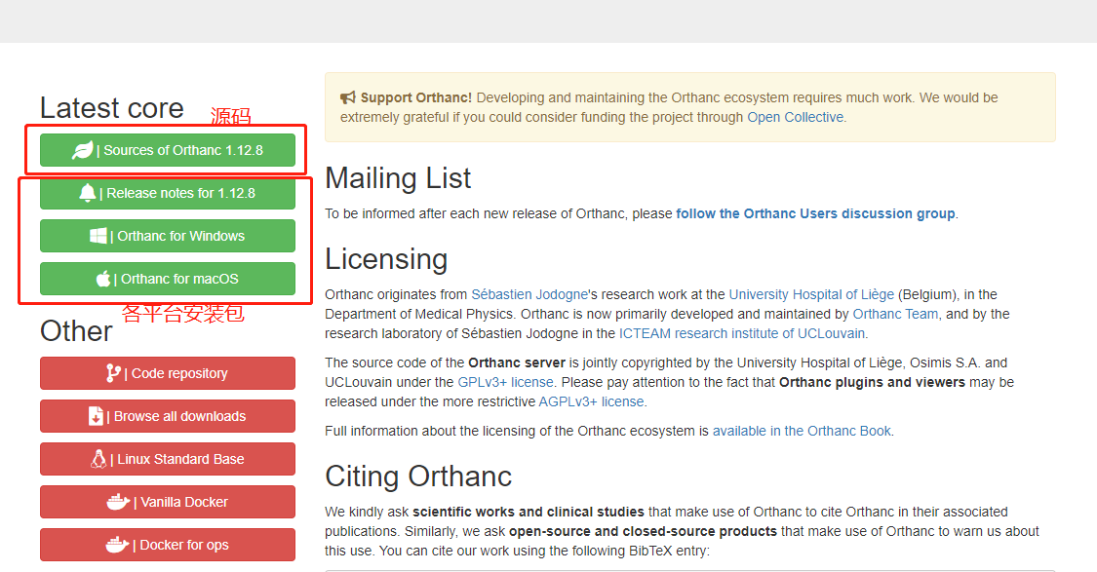
Task: Click the branch icon on Code repository
Action: pos(113,373)
